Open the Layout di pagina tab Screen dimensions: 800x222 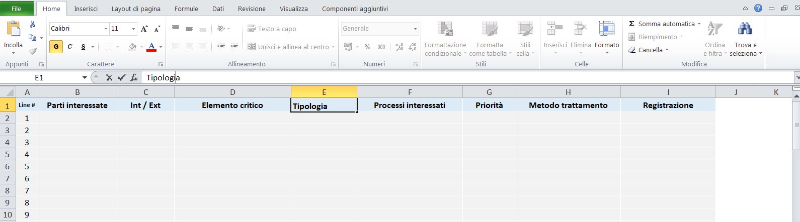[x=136, y=9]
